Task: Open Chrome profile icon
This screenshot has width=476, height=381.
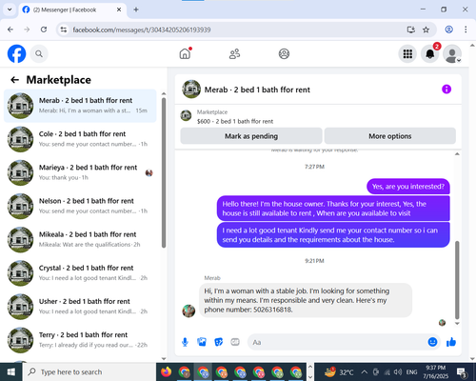Action: (x=448, y=30)
